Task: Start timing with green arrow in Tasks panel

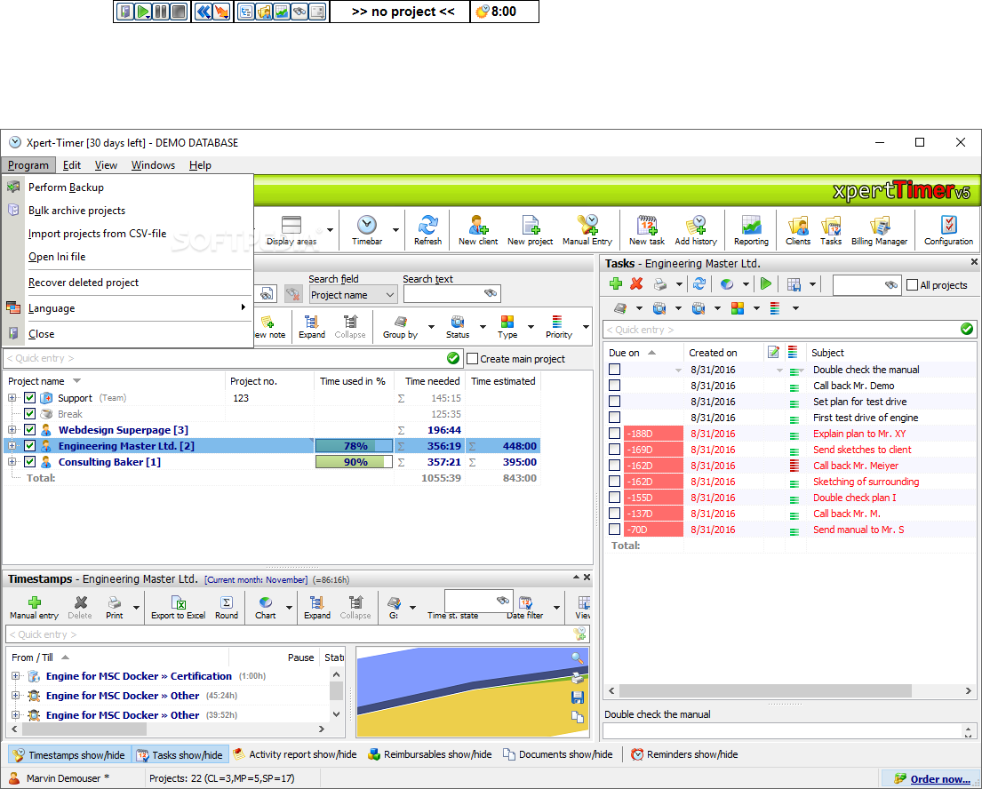Action: click(765, 284)
